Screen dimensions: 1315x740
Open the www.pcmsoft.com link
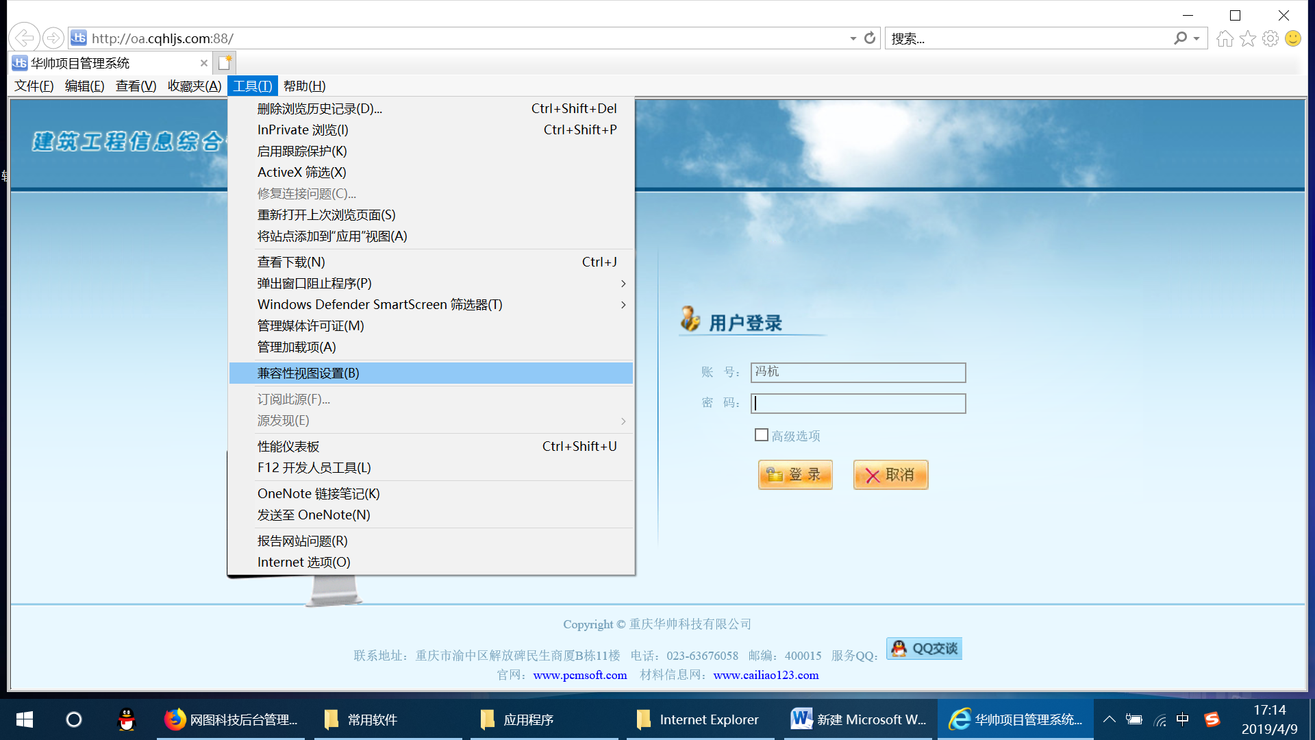click(580, 675)
